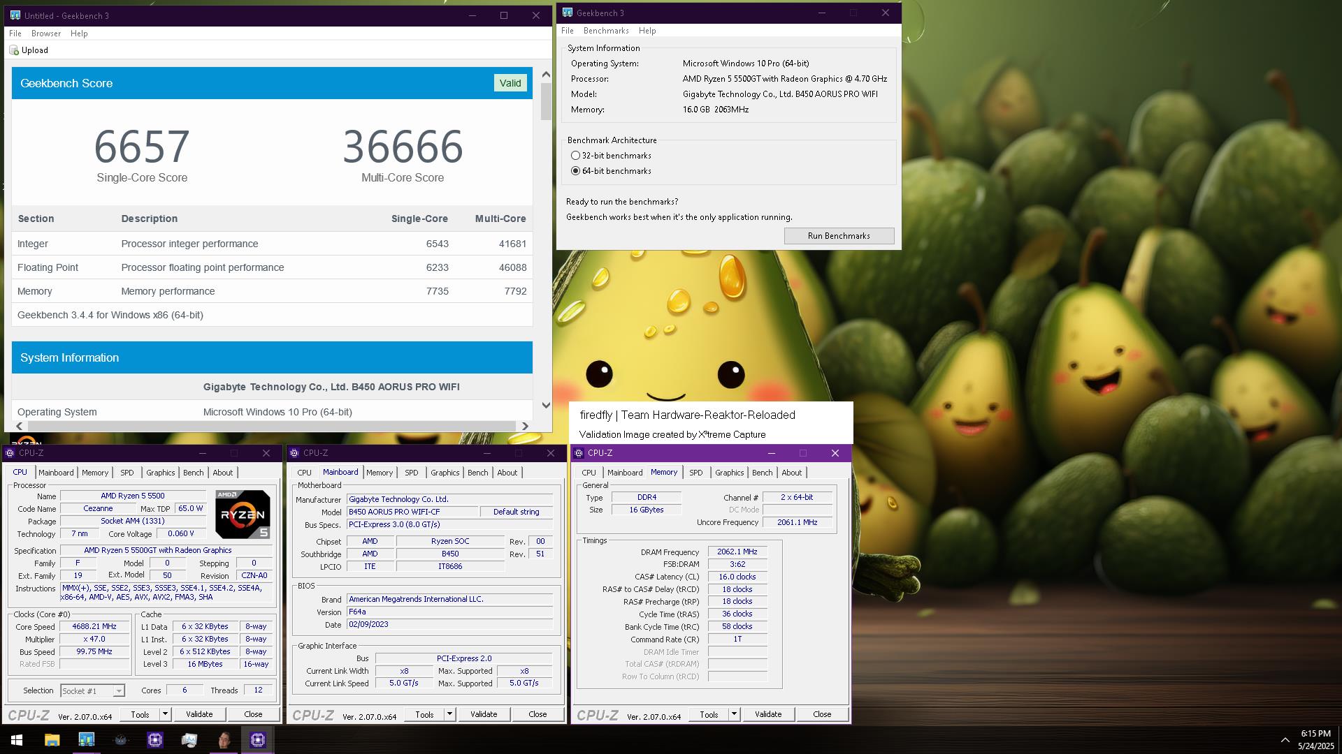The height and width of the screenshot is (754, 1342).
Task: Click the horizontal scrollbar right arrow
Action: 525,426
